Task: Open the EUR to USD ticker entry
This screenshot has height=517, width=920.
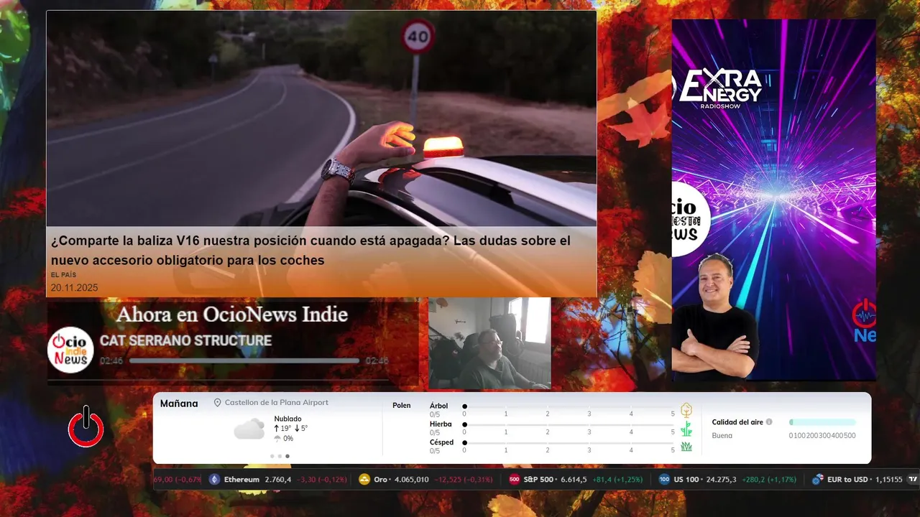Action: (x=857, y=480)
